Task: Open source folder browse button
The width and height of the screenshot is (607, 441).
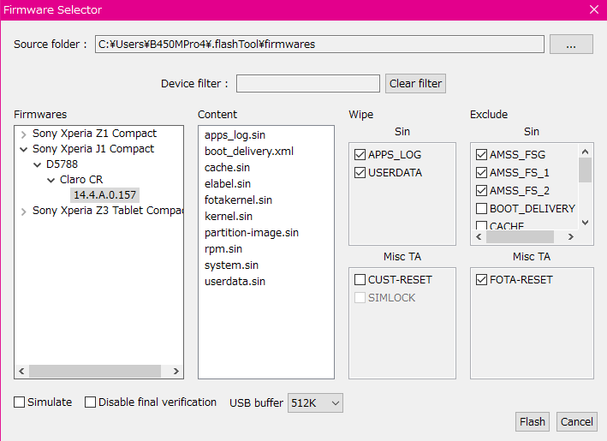Action: 571,45
